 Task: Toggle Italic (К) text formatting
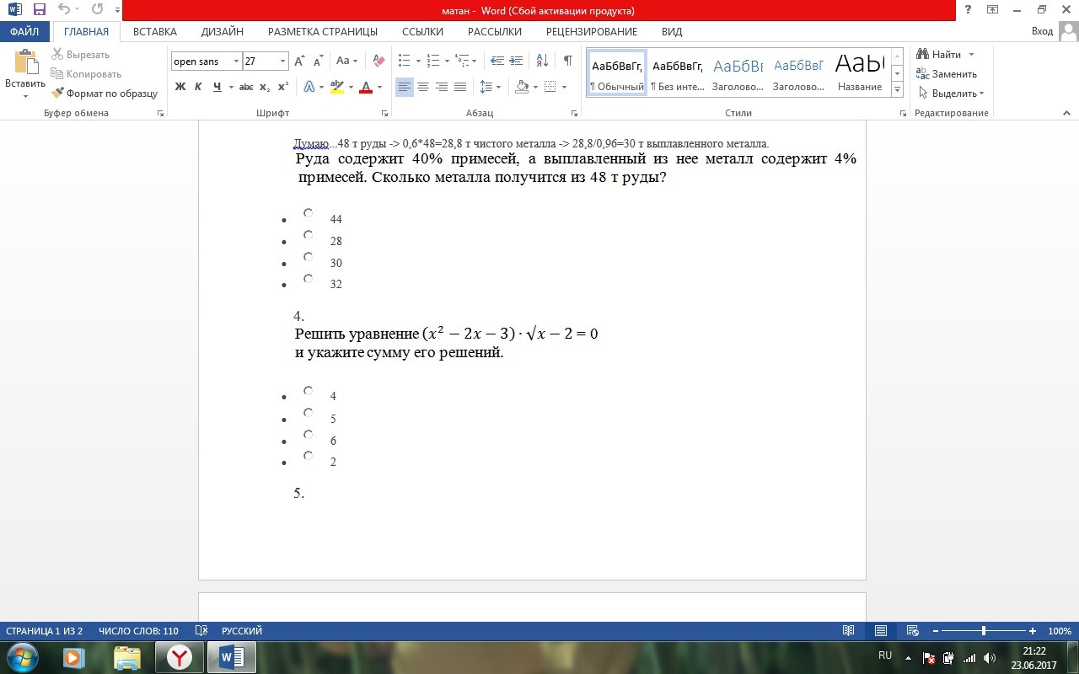pyautogui.click(x=198, y=87)
